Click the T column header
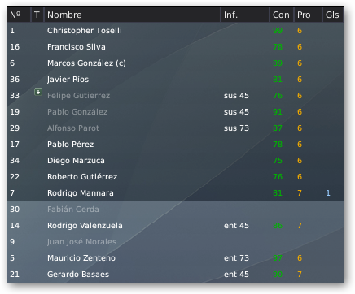The height and width of the screenshot is (294, 355). pyautogui.click(x=37, y=15)
